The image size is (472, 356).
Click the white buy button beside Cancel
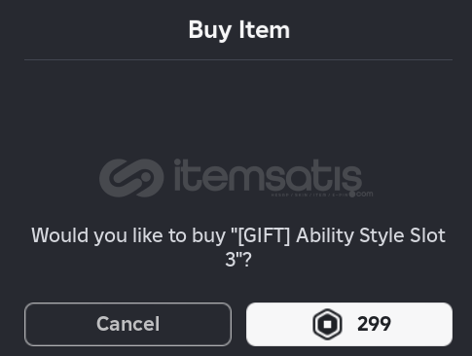coord(349,324)
